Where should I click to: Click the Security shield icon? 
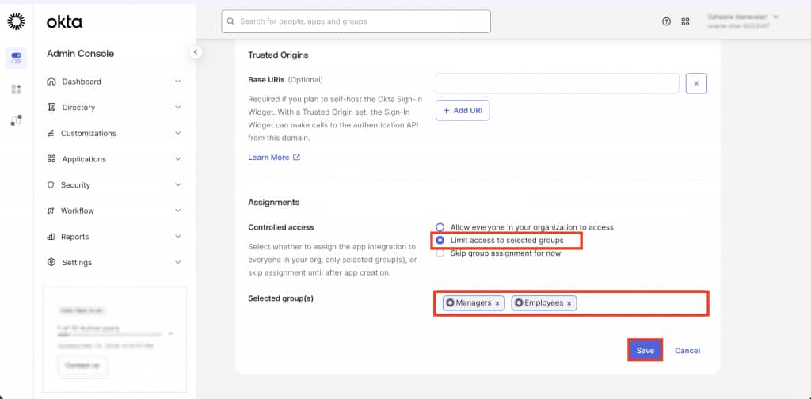click(51, 185)
